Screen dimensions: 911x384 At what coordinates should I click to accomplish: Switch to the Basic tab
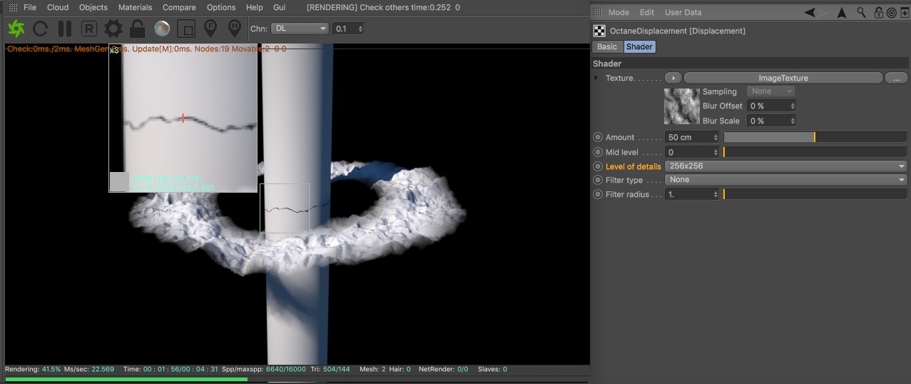point(607,46)
